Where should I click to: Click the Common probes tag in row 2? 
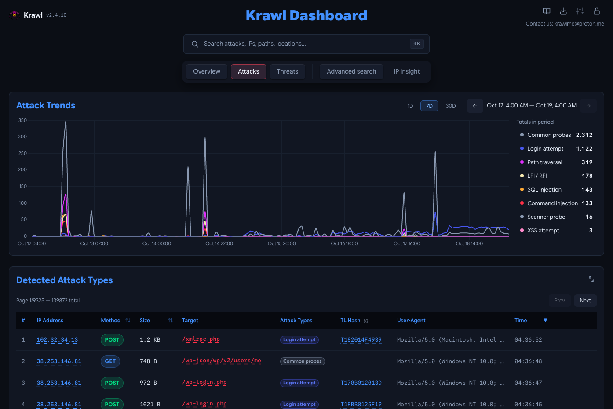[x=303, y=361]
